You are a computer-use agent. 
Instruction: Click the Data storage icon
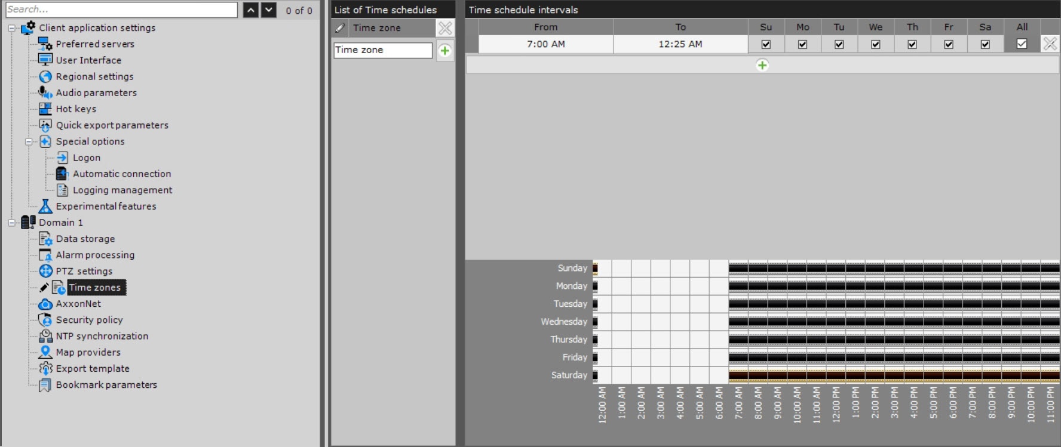click(45, 239)
